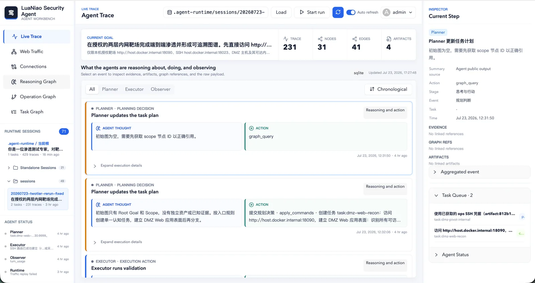Expand the Aggregated event section
535x283 pixels.
pos(479,172)
